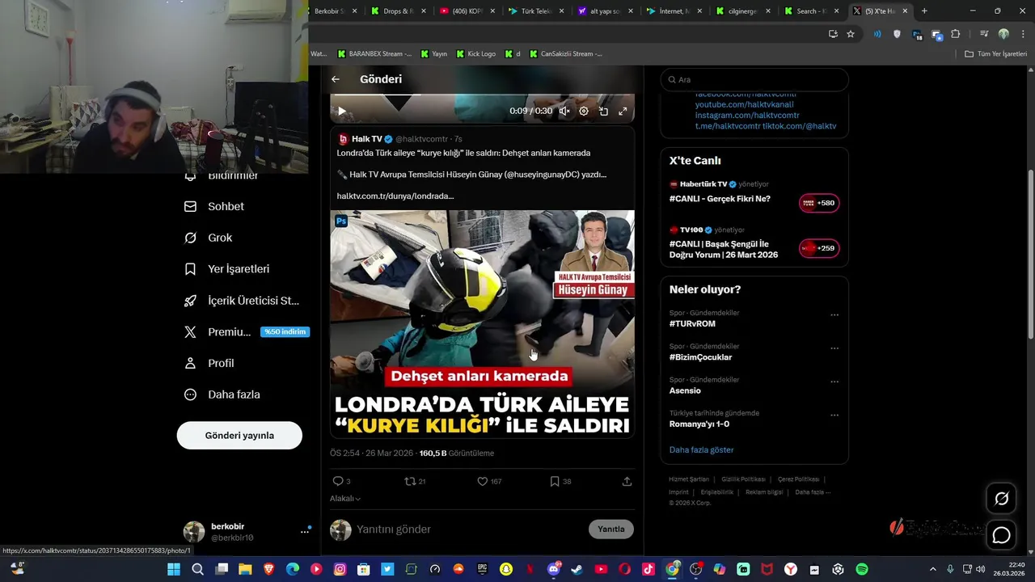Open the @huseyingunayDC mention
The image size is (1035, 582).
click(x=554, y=175)
